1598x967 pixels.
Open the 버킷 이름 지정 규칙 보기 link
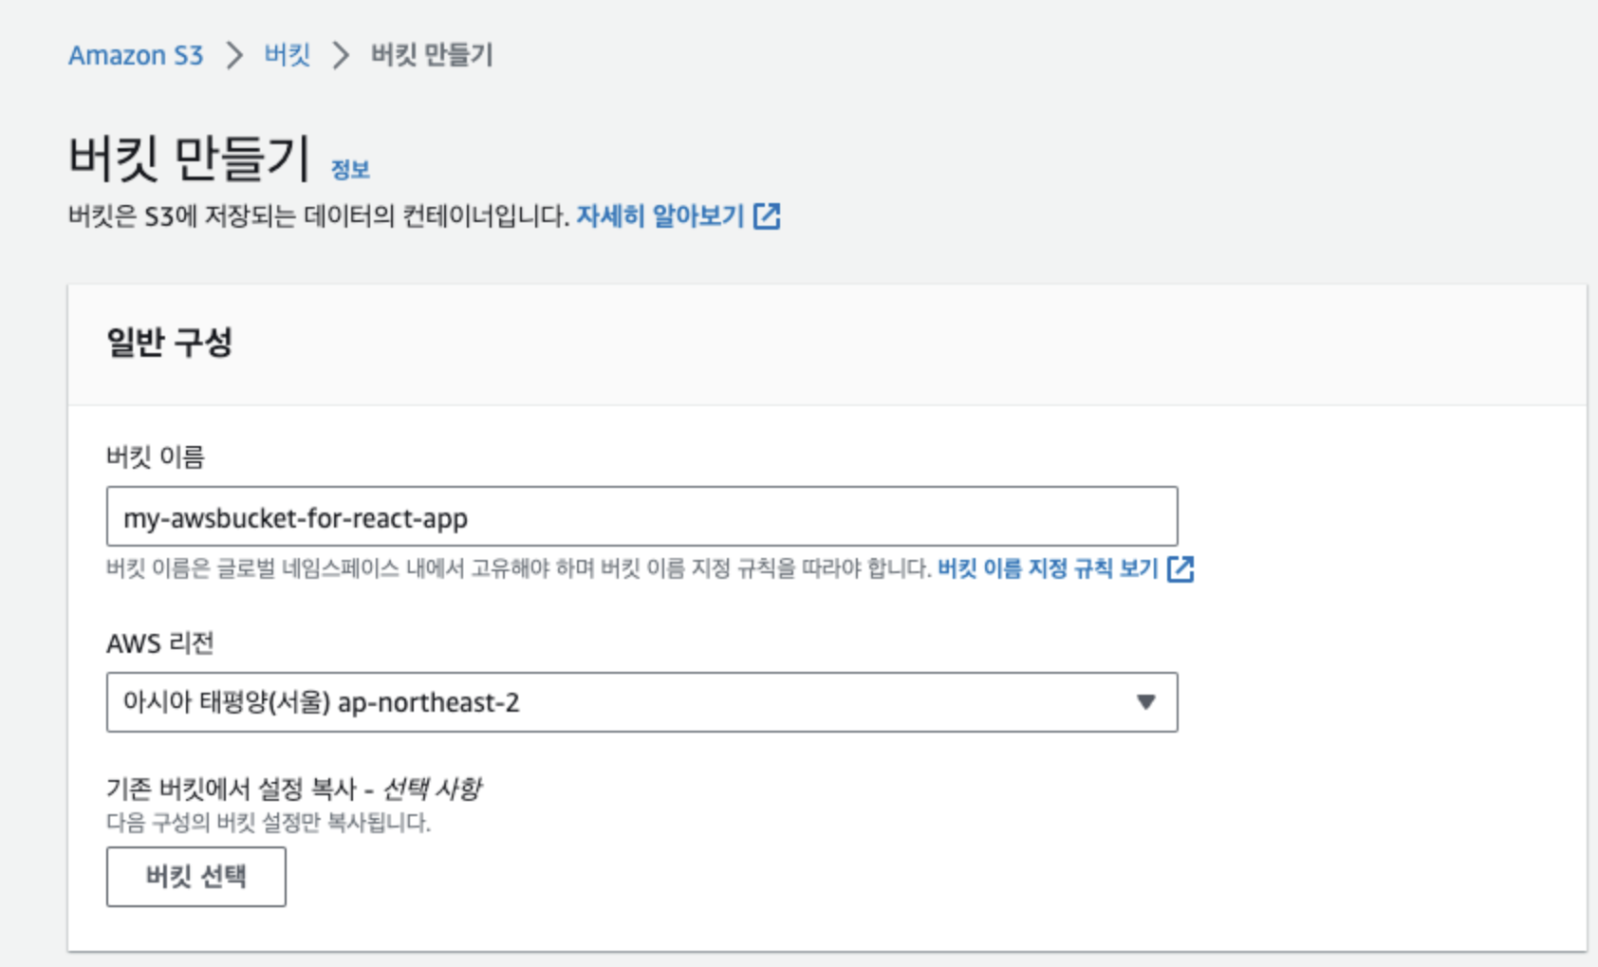1048,568
